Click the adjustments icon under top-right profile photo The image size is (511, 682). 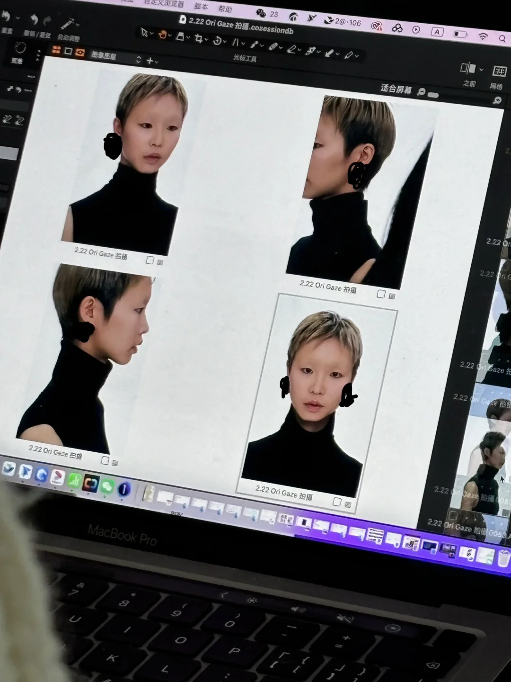pyautogui.click(x=392, y=296)
